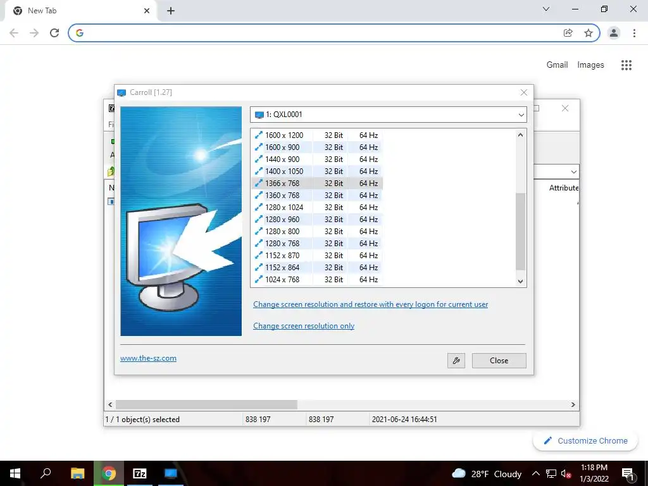Close the New Tab tab
The image size is (648, 486).
(x=147, y=11)
